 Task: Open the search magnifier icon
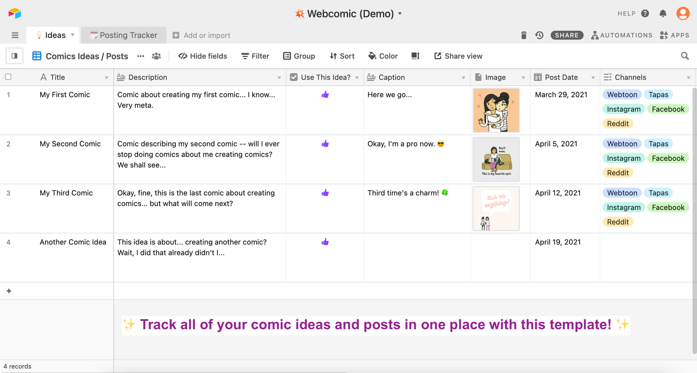(x=684, y=56)
